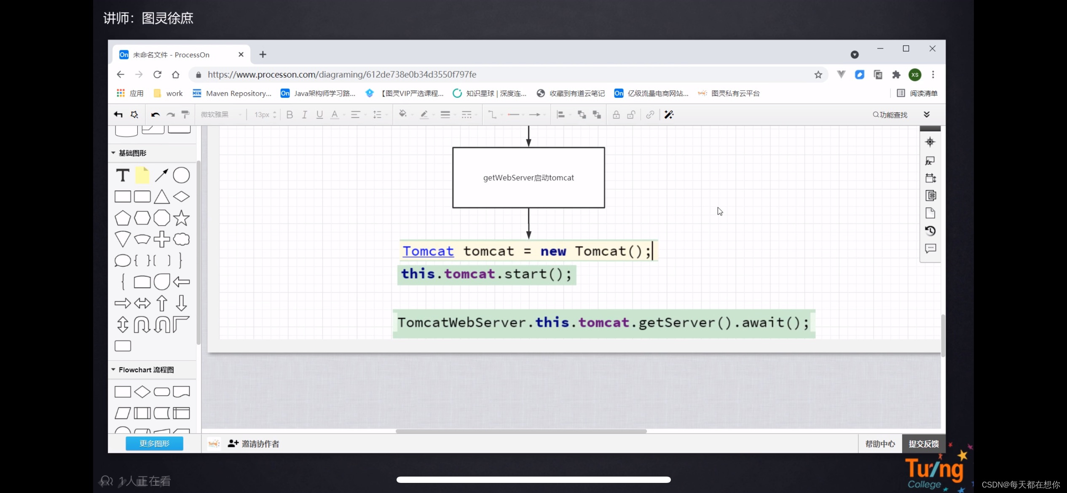Viewport: 1067px width, 493px height.
Task: Toggle underline formatting in toolbar
Action: [319, 114]
